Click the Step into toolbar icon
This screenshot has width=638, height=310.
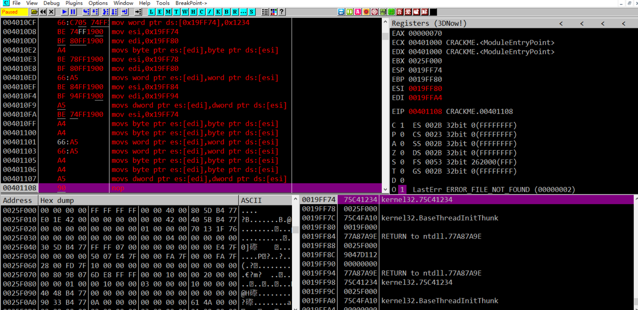coord(86,12)
